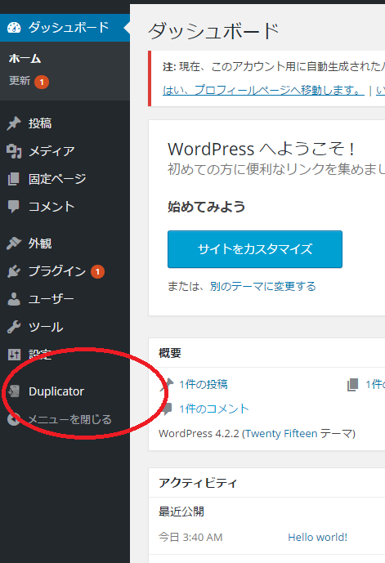Open the Hello world! post link

[317, 537]
